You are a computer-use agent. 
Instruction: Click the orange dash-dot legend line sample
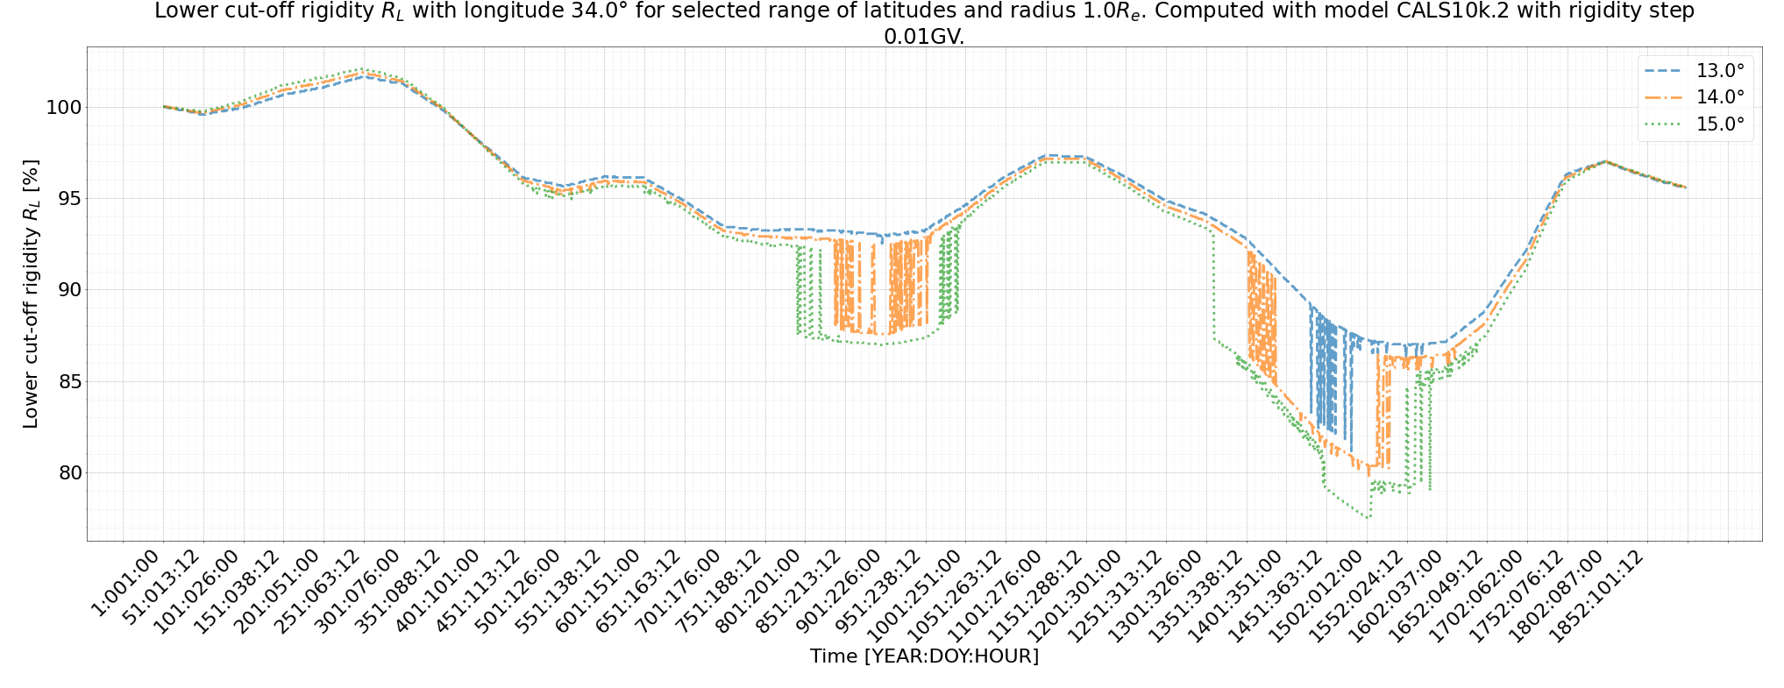pos(1663,97)
